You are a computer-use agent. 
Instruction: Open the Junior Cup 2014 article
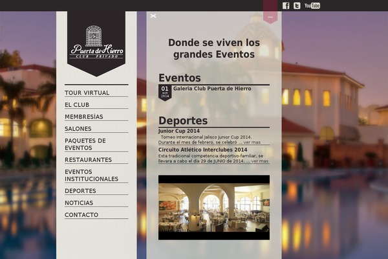pyautogui.click(x=179, y=131)
